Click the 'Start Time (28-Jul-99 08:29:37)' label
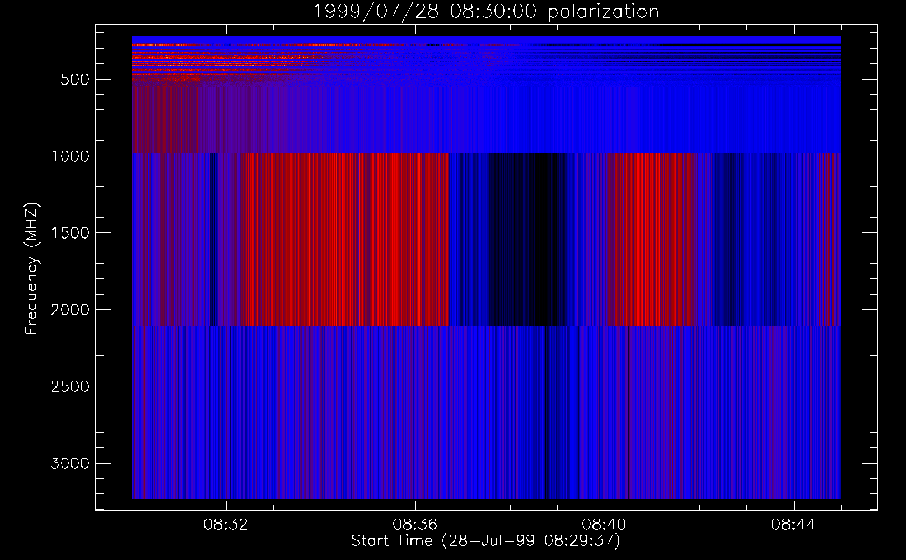 (485, 541)
